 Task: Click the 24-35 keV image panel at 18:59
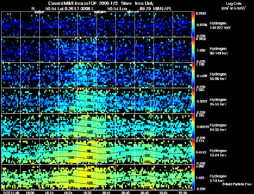point(144,126)
